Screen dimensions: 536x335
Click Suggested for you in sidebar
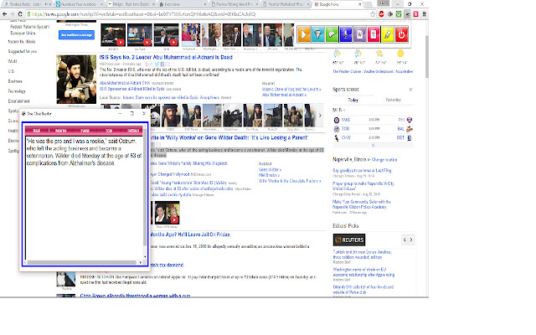pyautogui.click(x=23, y=51)
